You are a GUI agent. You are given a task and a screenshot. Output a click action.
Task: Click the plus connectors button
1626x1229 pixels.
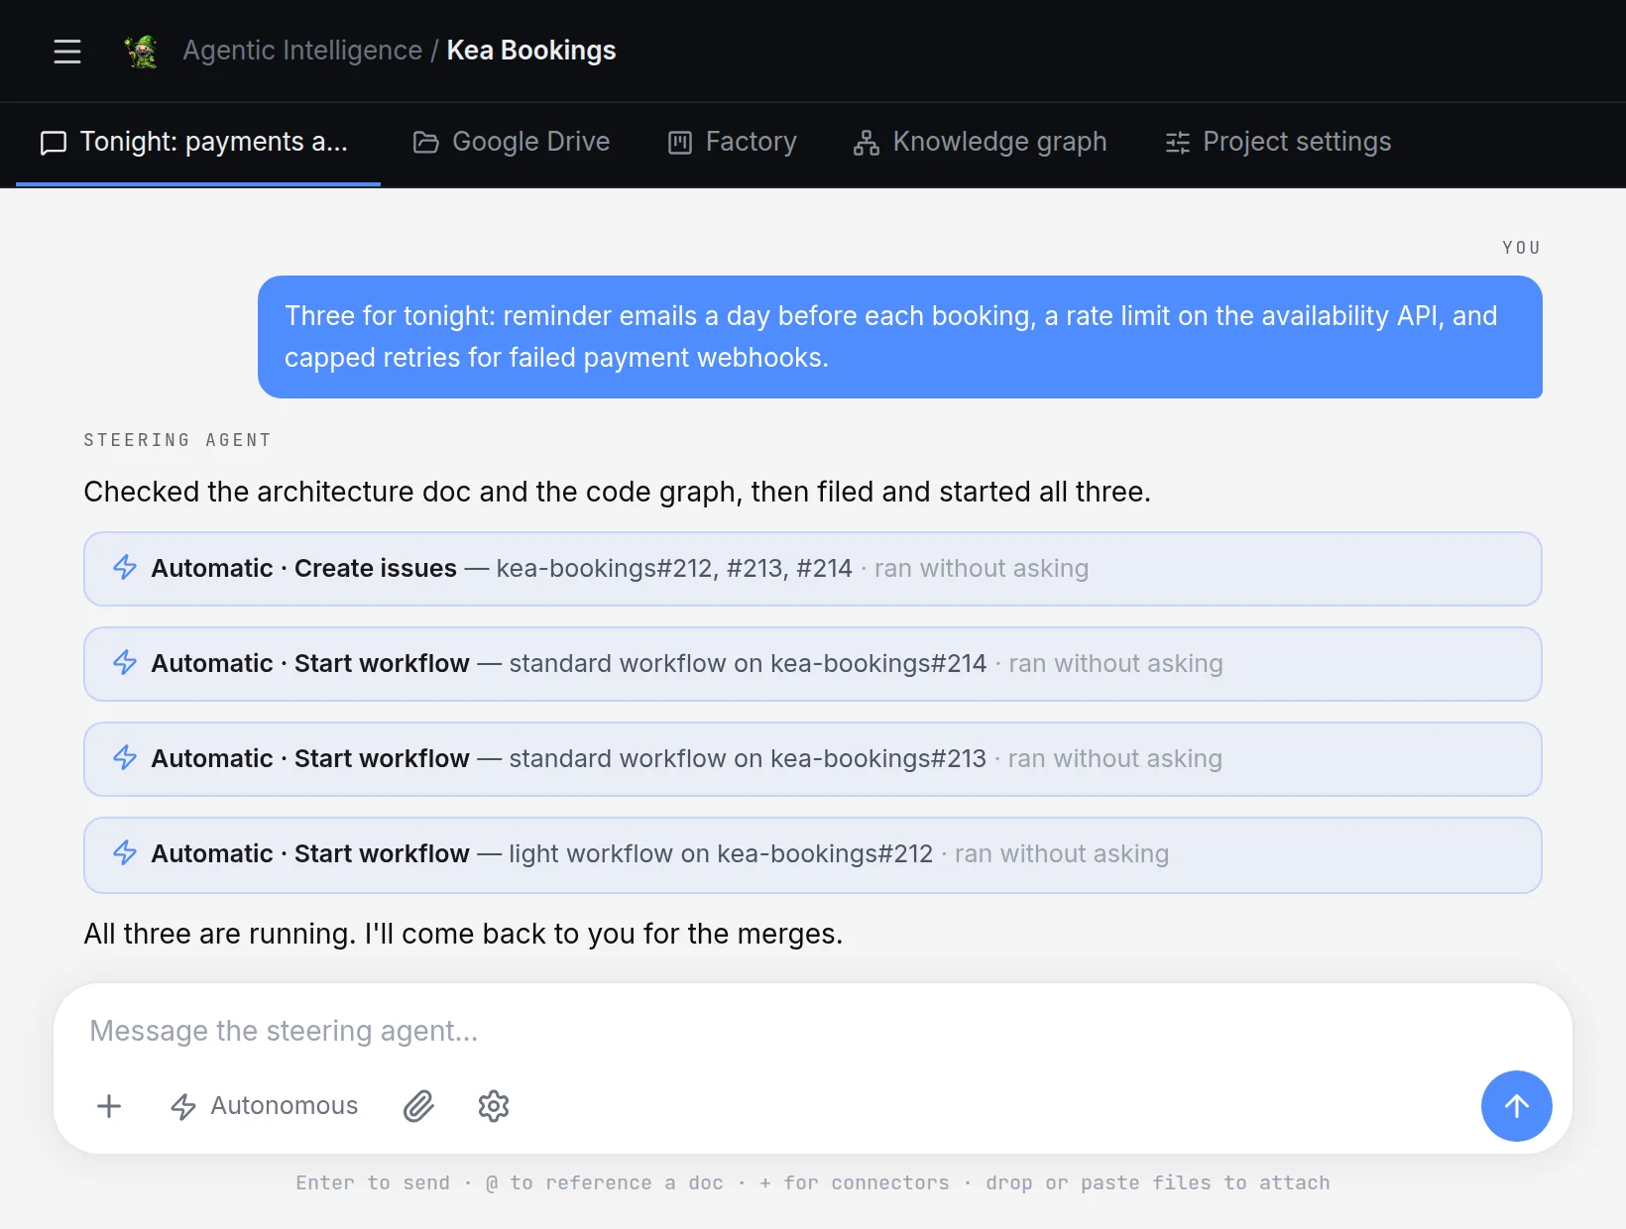click(x=109, y=1106)
